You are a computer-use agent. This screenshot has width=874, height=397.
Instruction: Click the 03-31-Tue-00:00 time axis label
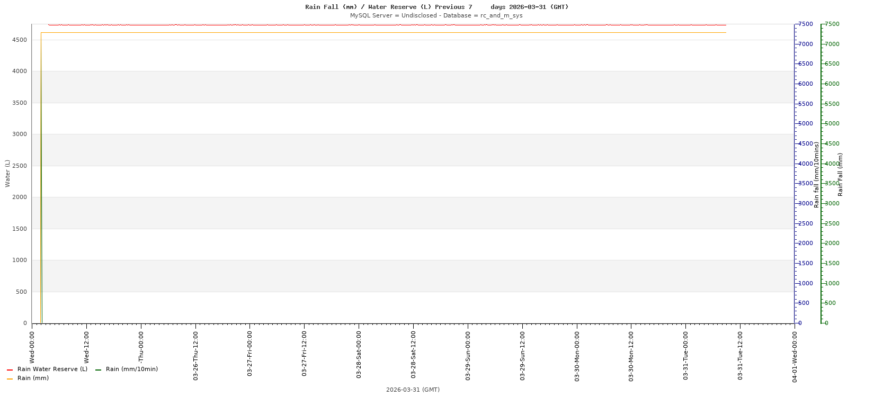click(685, 355)
